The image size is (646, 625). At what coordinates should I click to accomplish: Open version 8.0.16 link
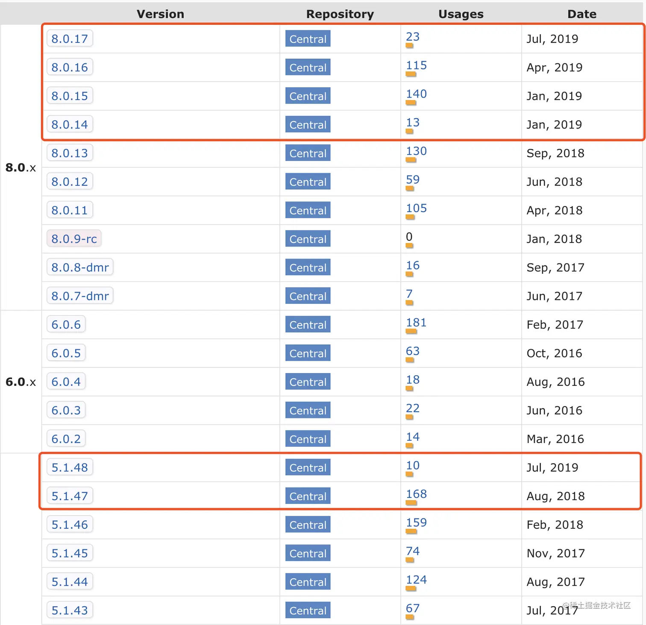point(70,67)
